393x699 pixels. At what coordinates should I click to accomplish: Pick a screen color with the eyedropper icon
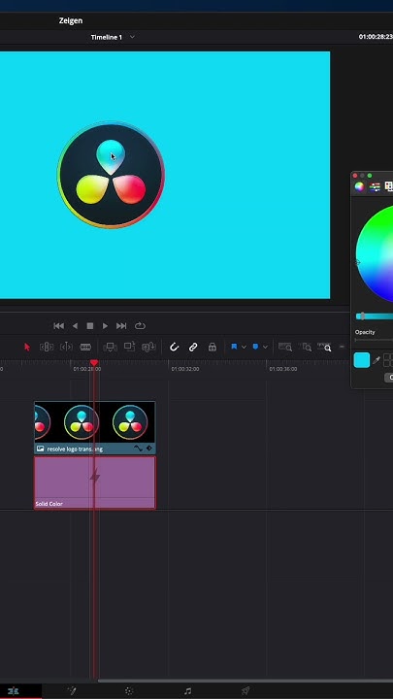pyautogui.click(x=377, y=360)
